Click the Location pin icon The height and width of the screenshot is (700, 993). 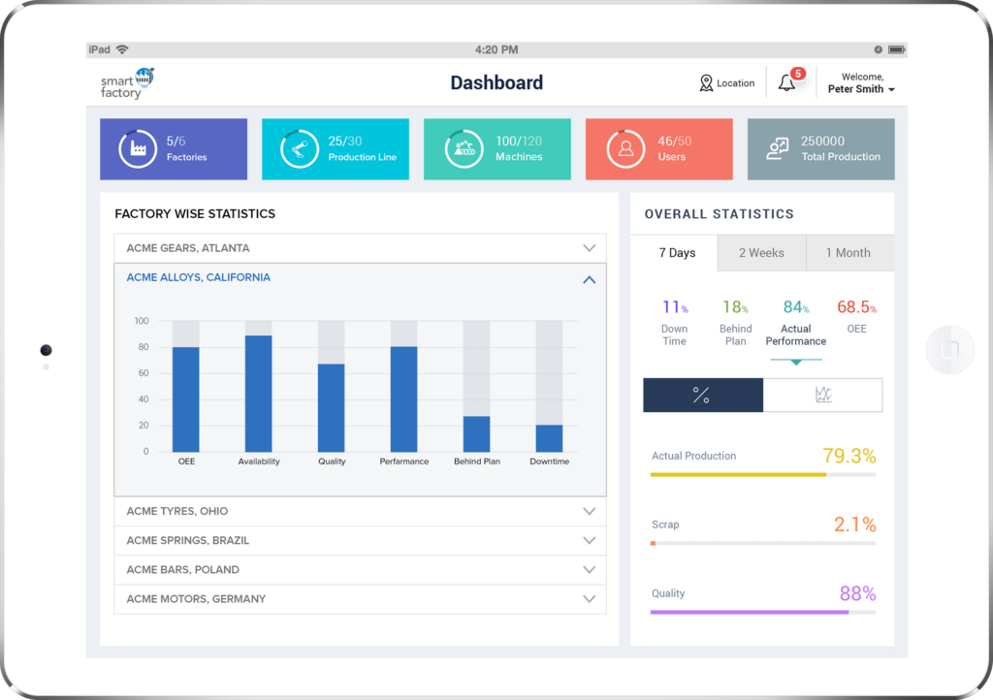pos(707,83)
